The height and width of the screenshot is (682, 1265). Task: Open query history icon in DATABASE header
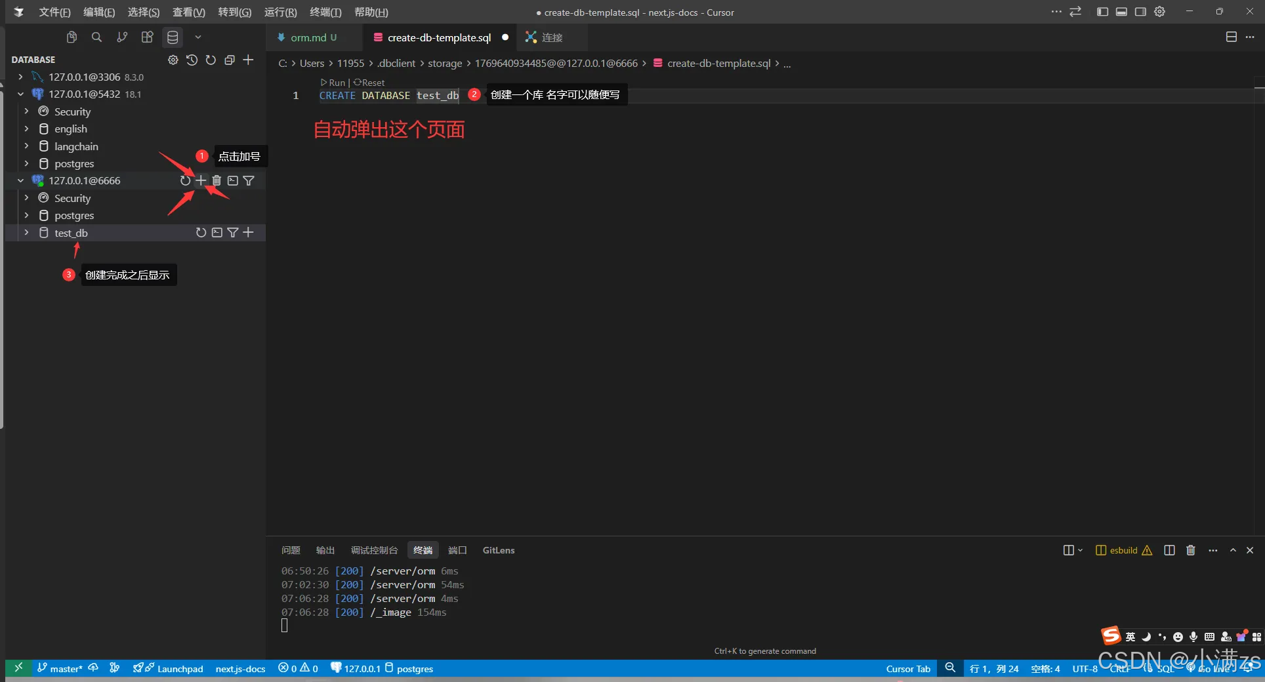click(192, 60)
